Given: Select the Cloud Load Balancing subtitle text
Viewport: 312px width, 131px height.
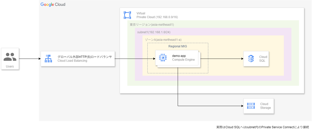Looking at the screenshot, I should click(x=72, y=61).
